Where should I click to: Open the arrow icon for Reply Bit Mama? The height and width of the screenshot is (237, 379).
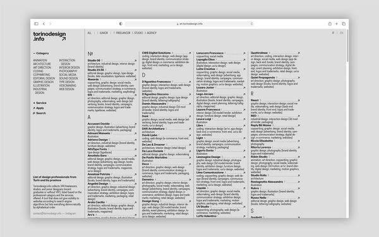coord(299,125)
